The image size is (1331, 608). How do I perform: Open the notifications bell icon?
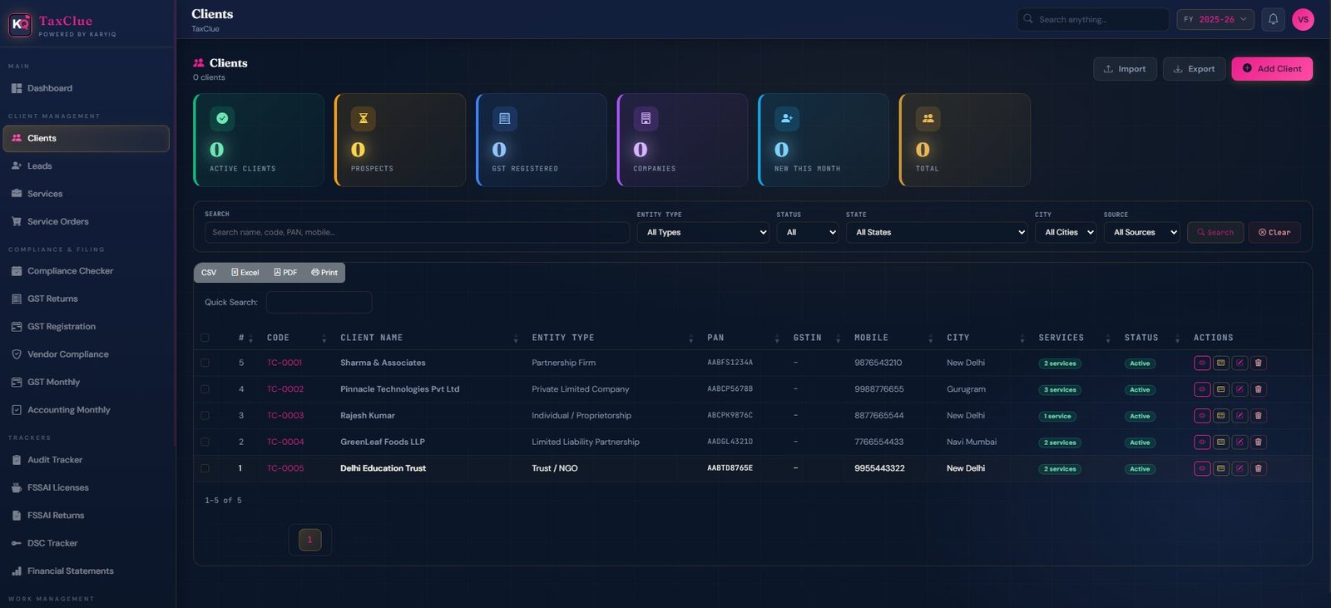point(1273,19)
